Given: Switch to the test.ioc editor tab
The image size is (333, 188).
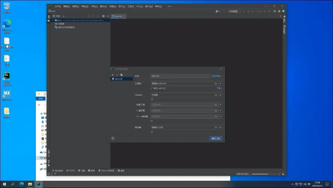Looking at the screenshot, I should click(x=119, y=16).
